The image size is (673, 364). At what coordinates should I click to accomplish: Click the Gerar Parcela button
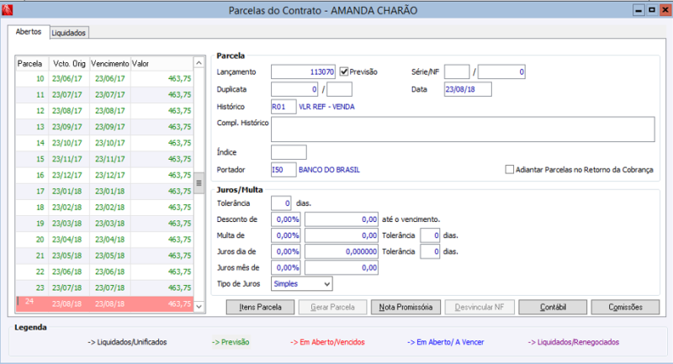(x=332, y=307)
